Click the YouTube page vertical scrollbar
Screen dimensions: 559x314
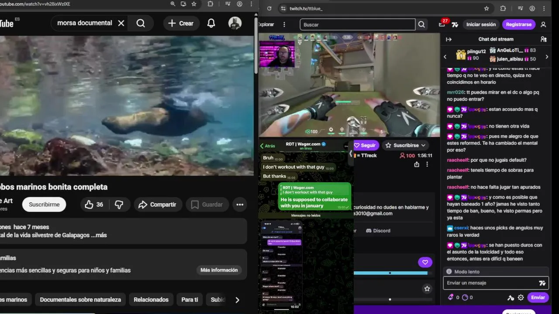coord(255,46)
